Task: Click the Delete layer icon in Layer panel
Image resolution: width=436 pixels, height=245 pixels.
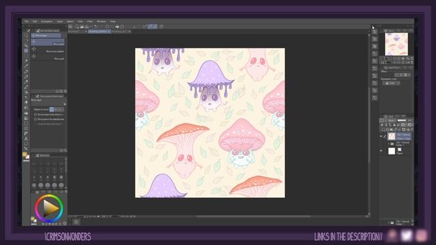Action: [x=411, y=129]
